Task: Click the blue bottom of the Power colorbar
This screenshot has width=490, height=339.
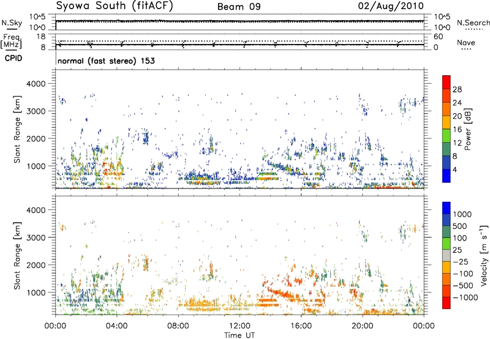Action: (447, 176)
